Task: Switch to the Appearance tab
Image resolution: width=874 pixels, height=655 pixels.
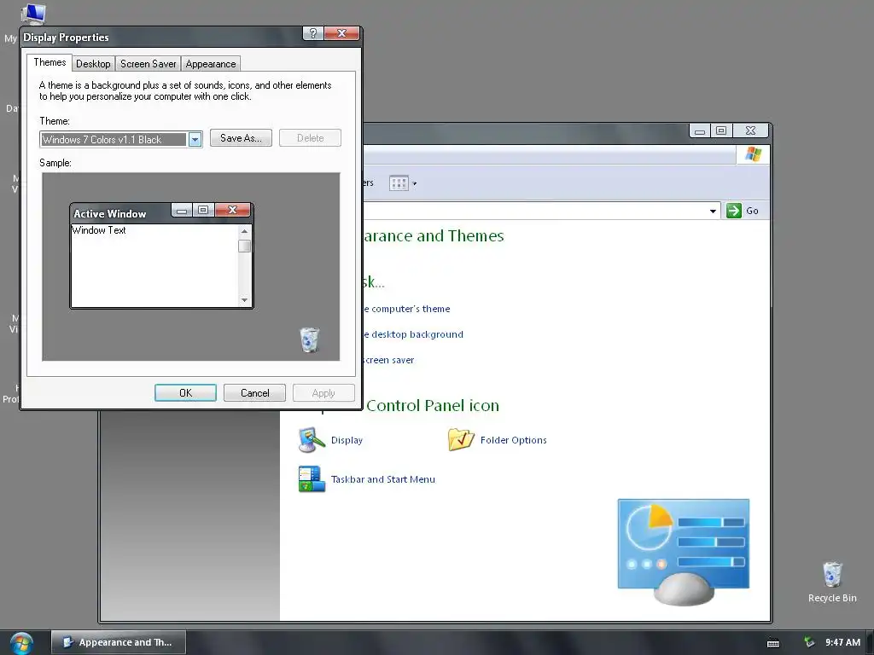Action: click(x=211, y=63)
